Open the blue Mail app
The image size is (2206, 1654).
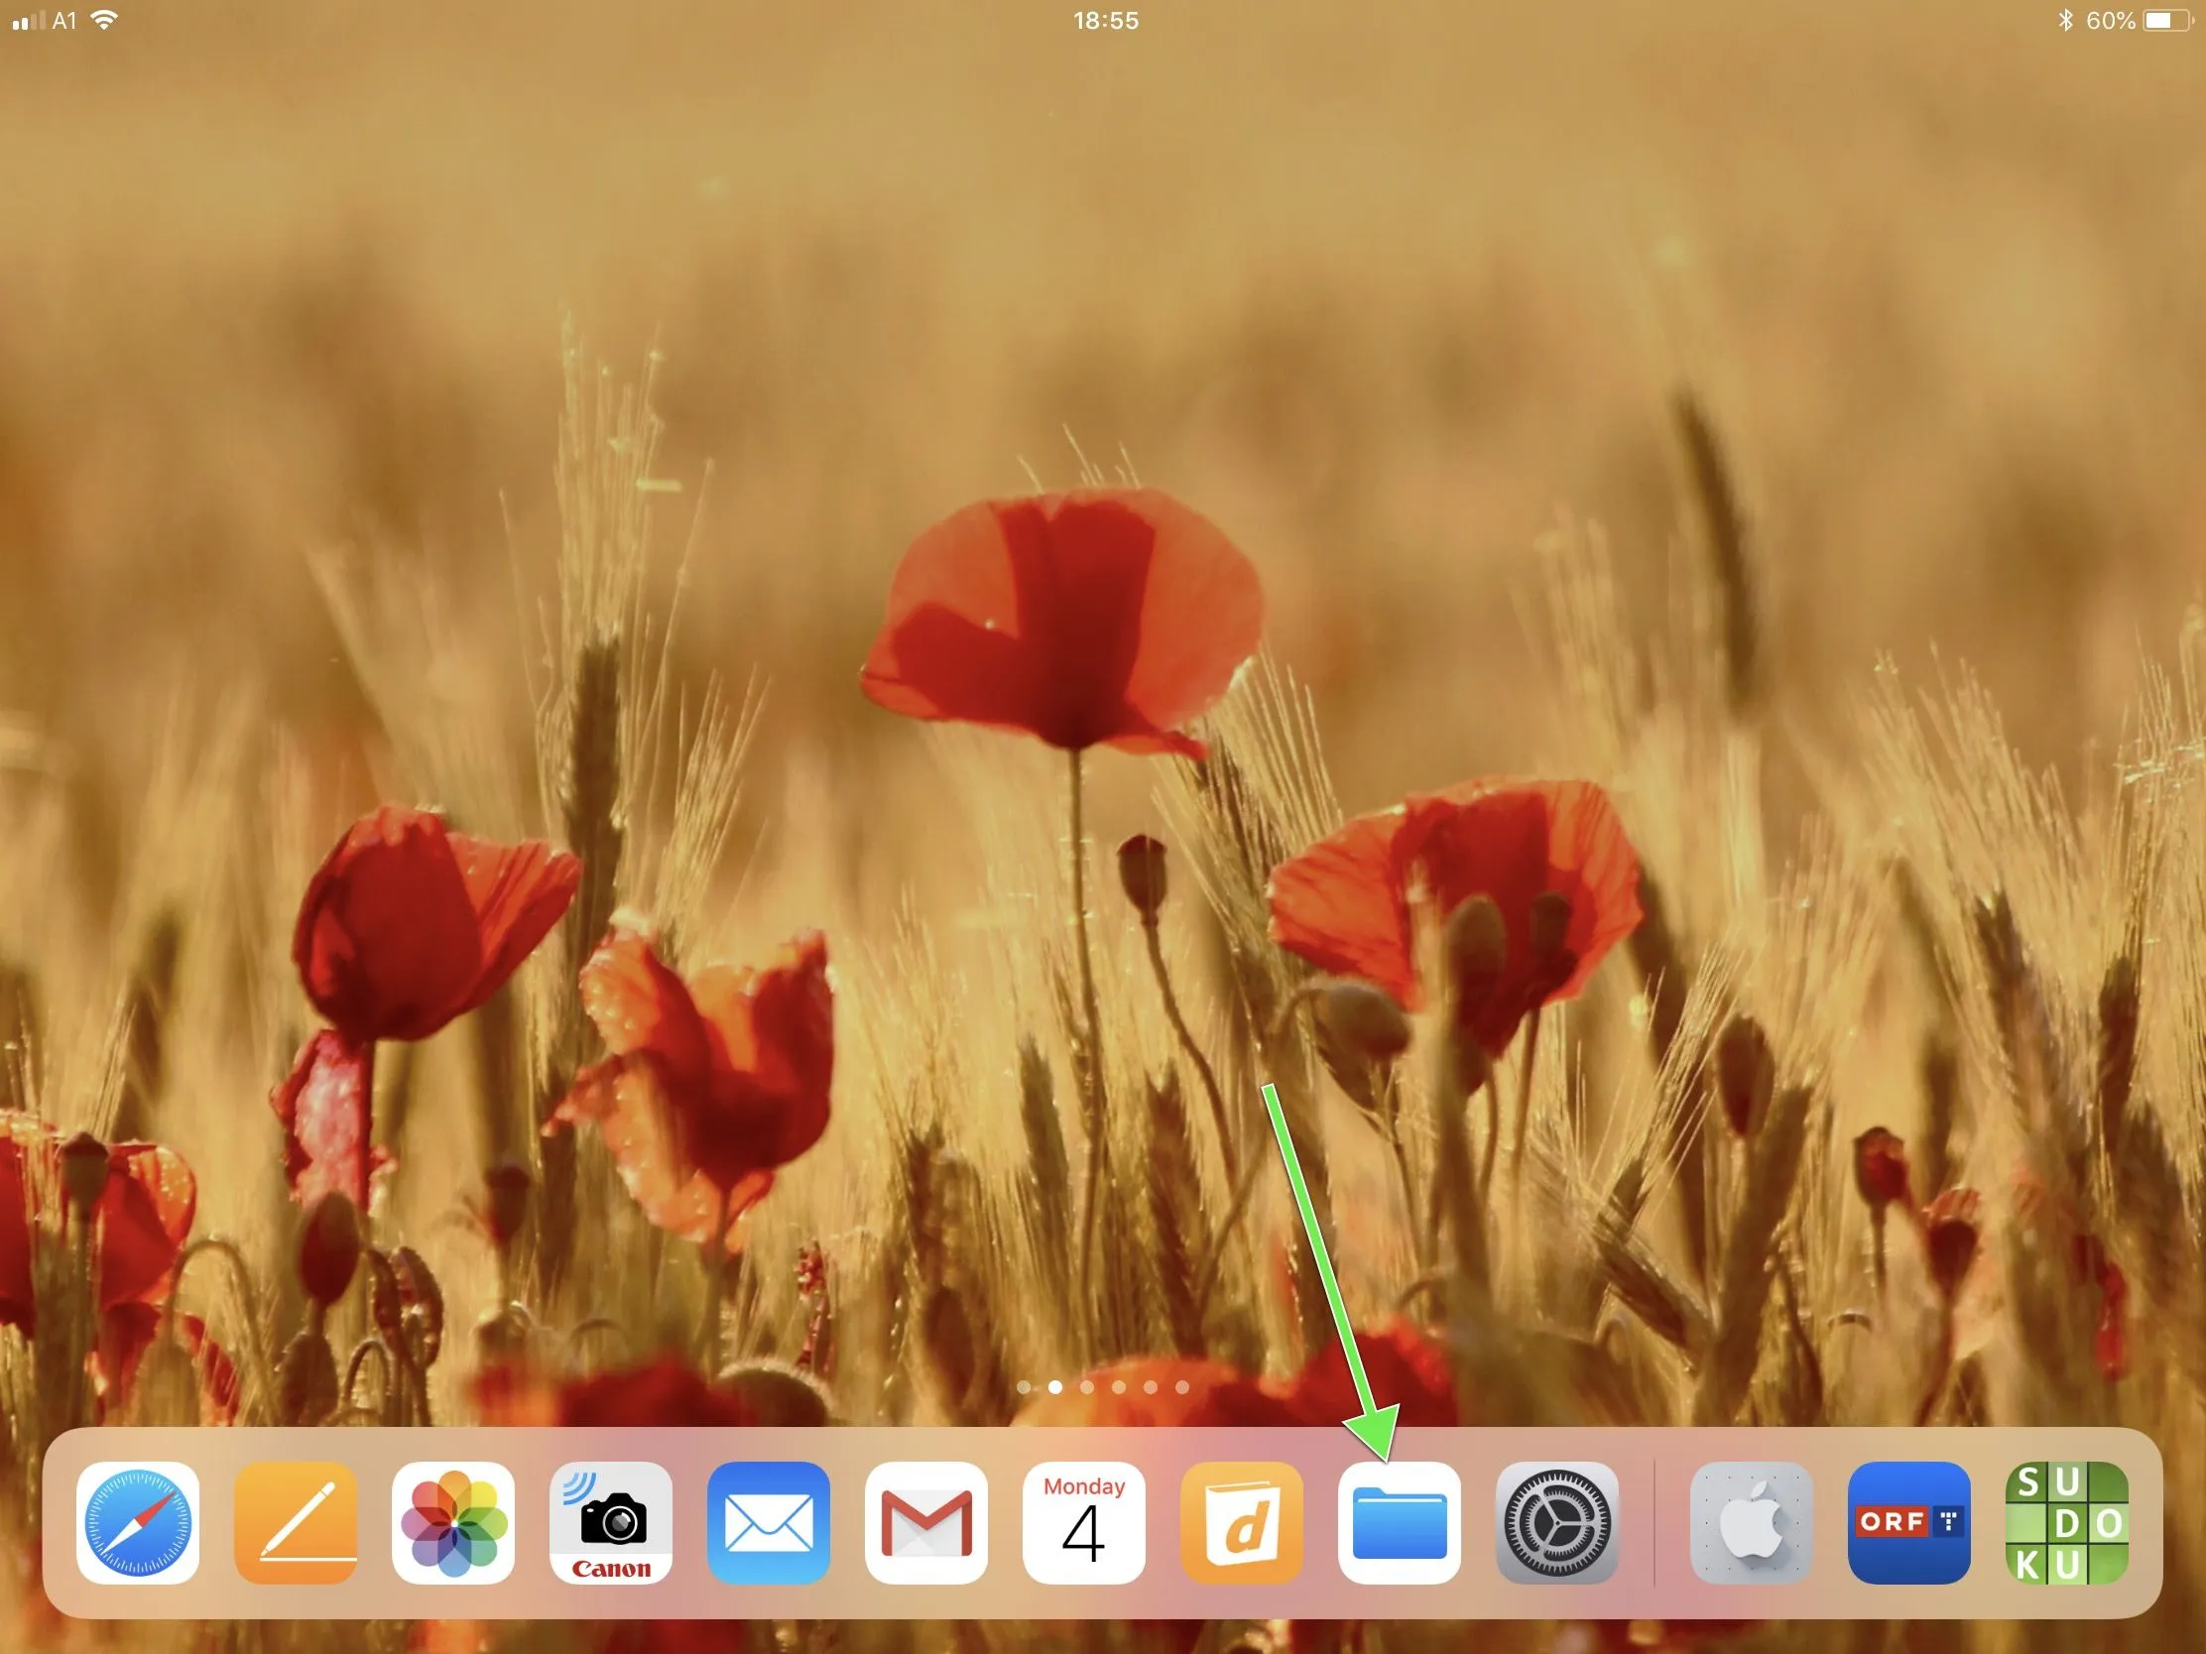click(x=768, y=1522)
